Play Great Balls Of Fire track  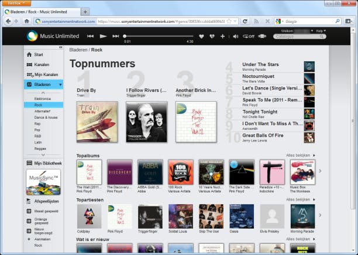click(263, 135)
